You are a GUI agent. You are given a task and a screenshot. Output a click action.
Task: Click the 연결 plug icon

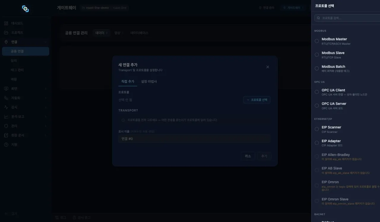(x=6, y=42)
